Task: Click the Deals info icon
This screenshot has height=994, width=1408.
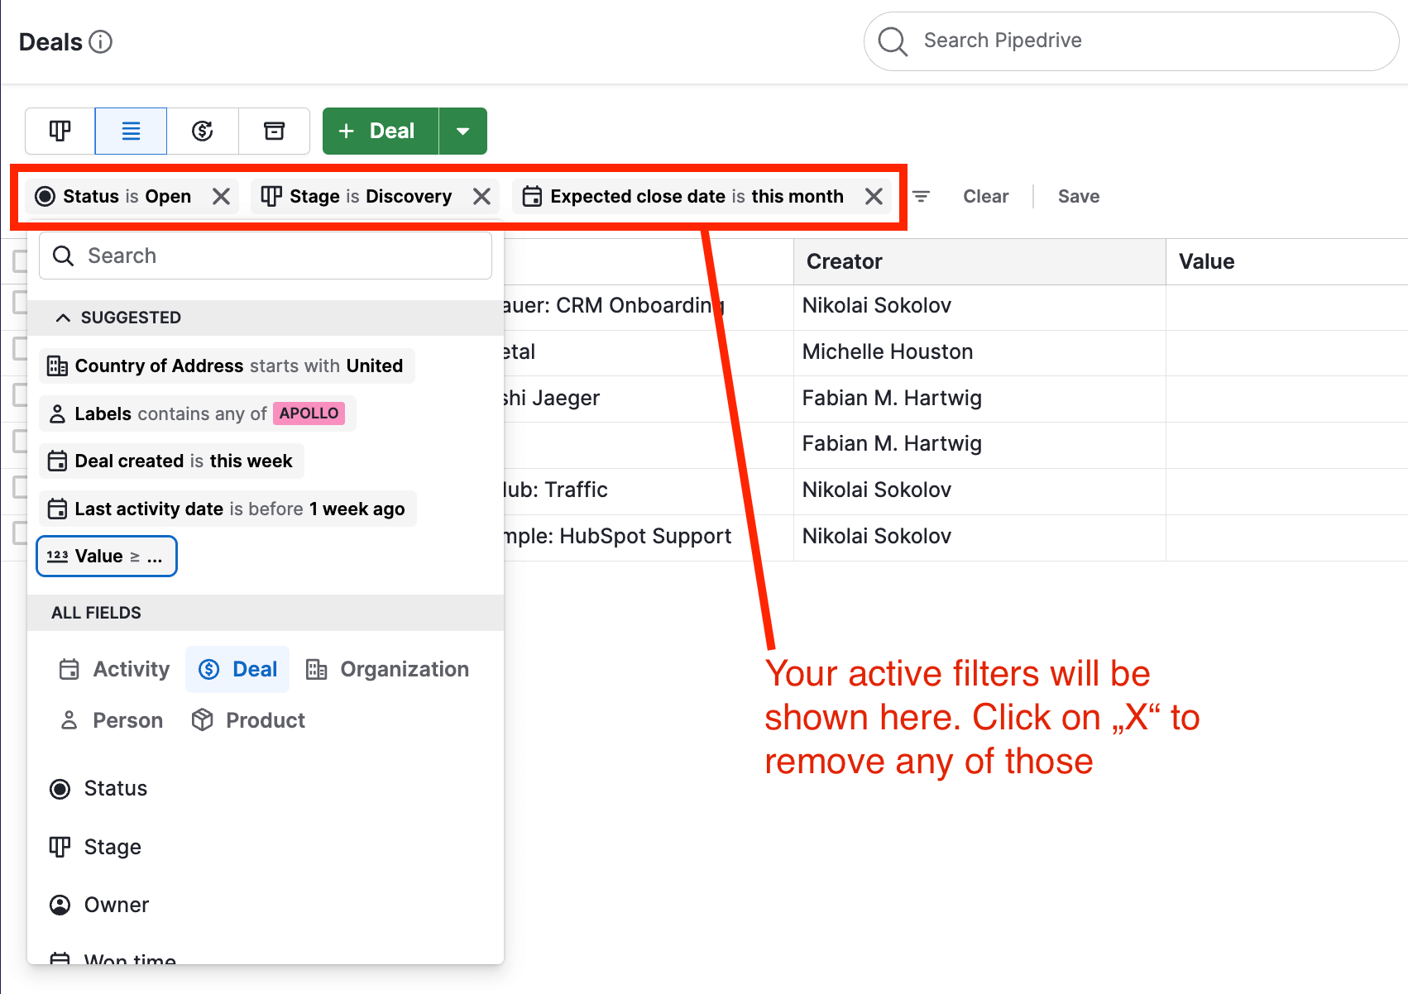Action: point(100,42)
